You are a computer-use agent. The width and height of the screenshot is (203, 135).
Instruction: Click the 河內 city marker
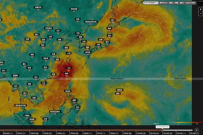coord(36,77)
